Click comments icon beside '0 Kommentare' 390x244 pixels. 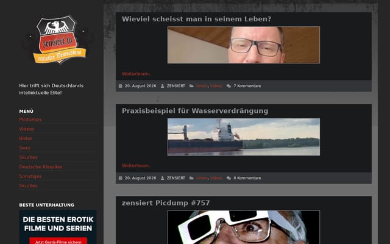point(229,178)
